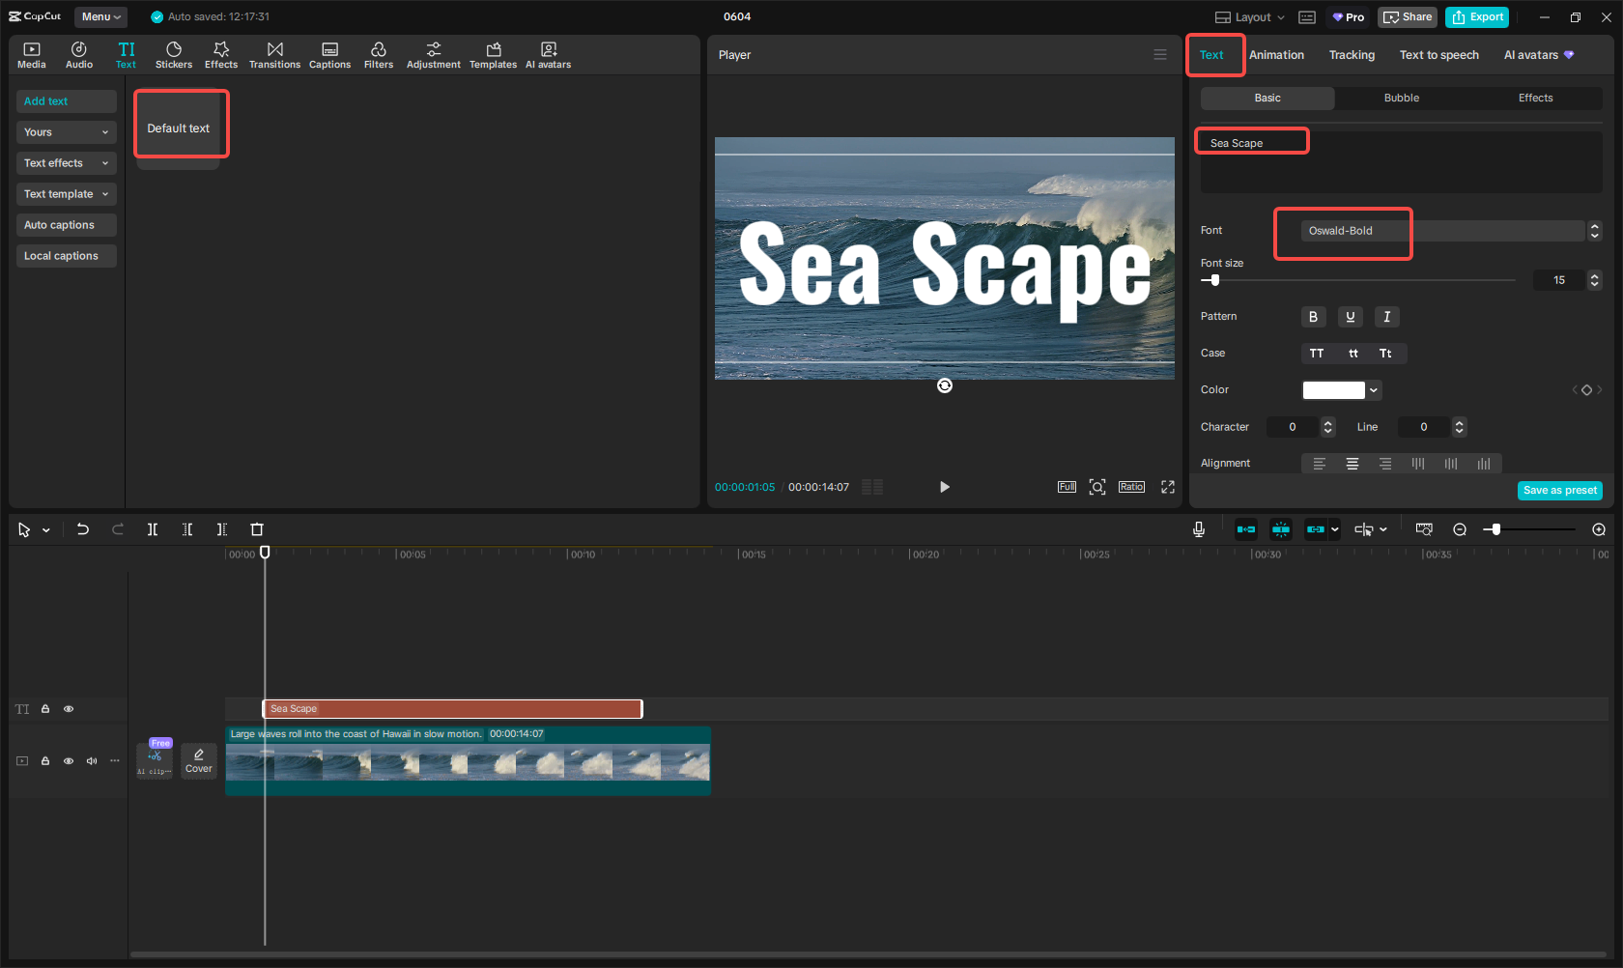Mute the main video track audio
The image size is (1623, 968).
click(92, 761)
